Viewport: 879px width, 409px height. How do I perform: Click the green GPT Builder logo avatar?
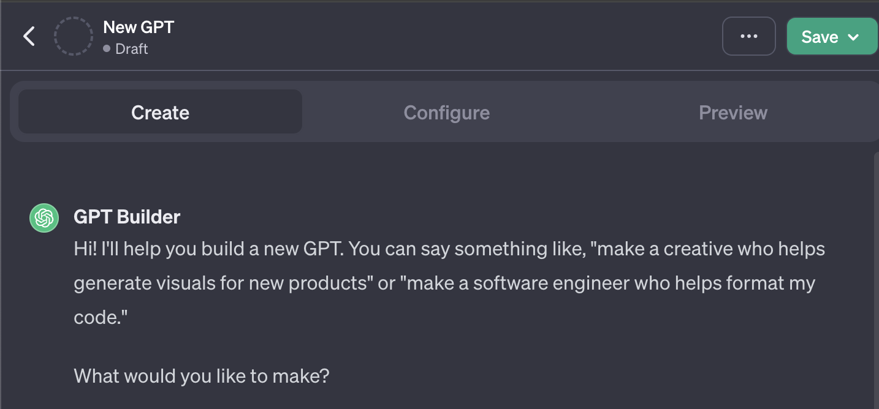click(x=44, y=218)
